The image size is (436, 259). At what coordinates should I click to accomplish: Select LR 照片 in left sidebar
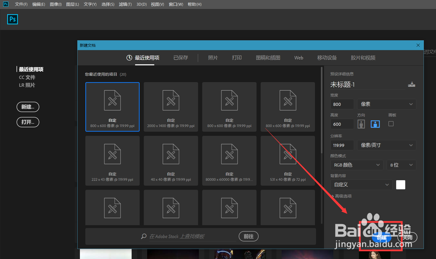tap(27, 85)
